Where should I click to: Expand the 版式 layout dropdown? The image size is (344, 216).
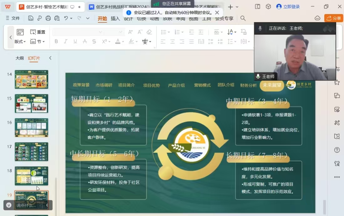pyautogui.click(x=20, y=42)
